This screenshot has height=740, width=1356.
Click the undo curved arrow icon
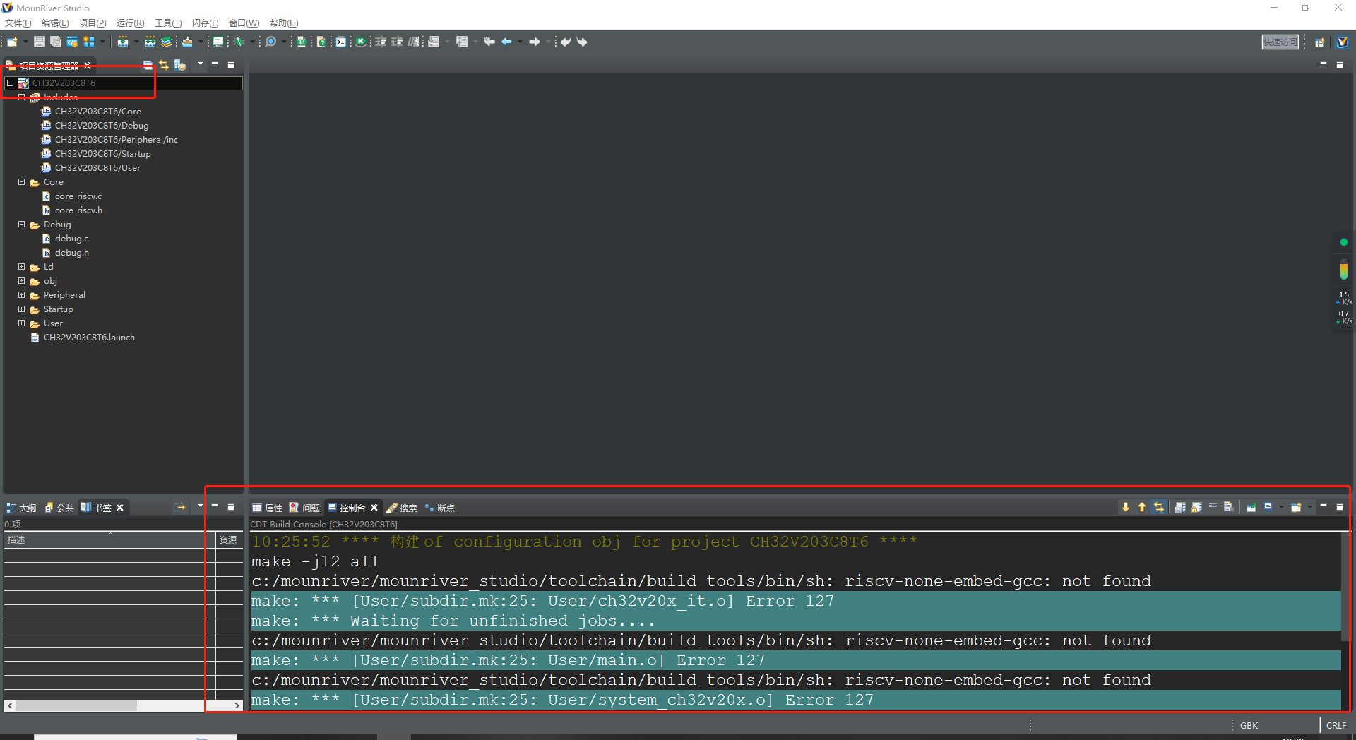tap(566, 42)
